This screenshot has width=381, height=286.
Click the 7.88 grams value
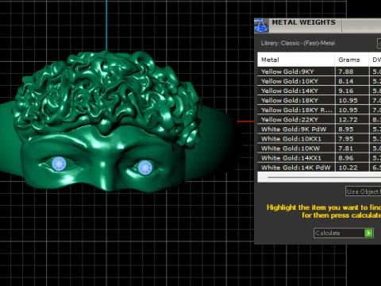pyautogui.click(x=346, y=71)
